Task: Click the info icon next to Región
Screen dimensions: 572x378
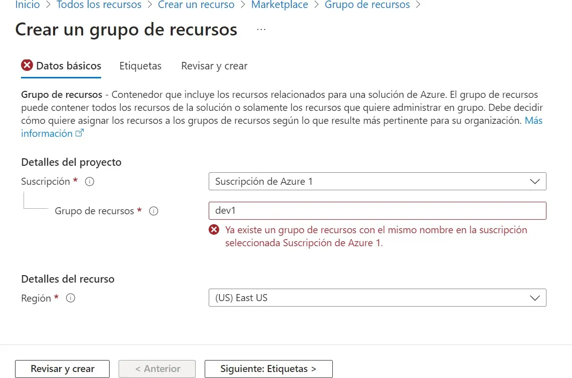Action: (x=71, y=298)
